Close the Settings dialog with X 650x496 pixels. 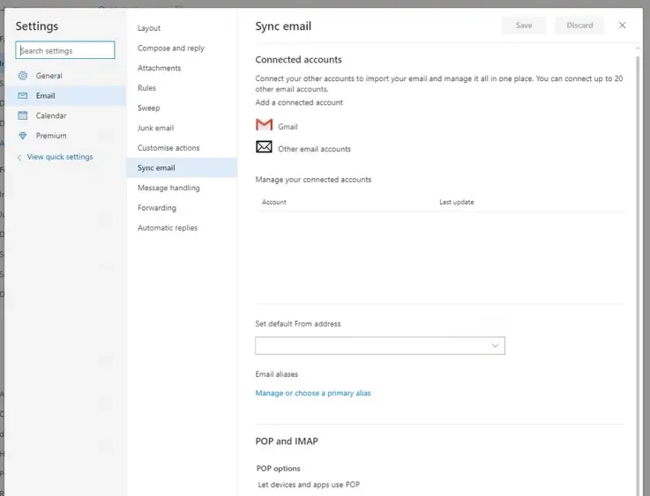tap(623, 26)
